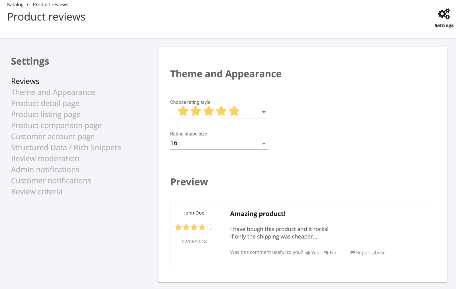The width and height of the screenshot is (456, 289).
Task: Click the empty fifth star in preview
Action: [x=210, y=227]
